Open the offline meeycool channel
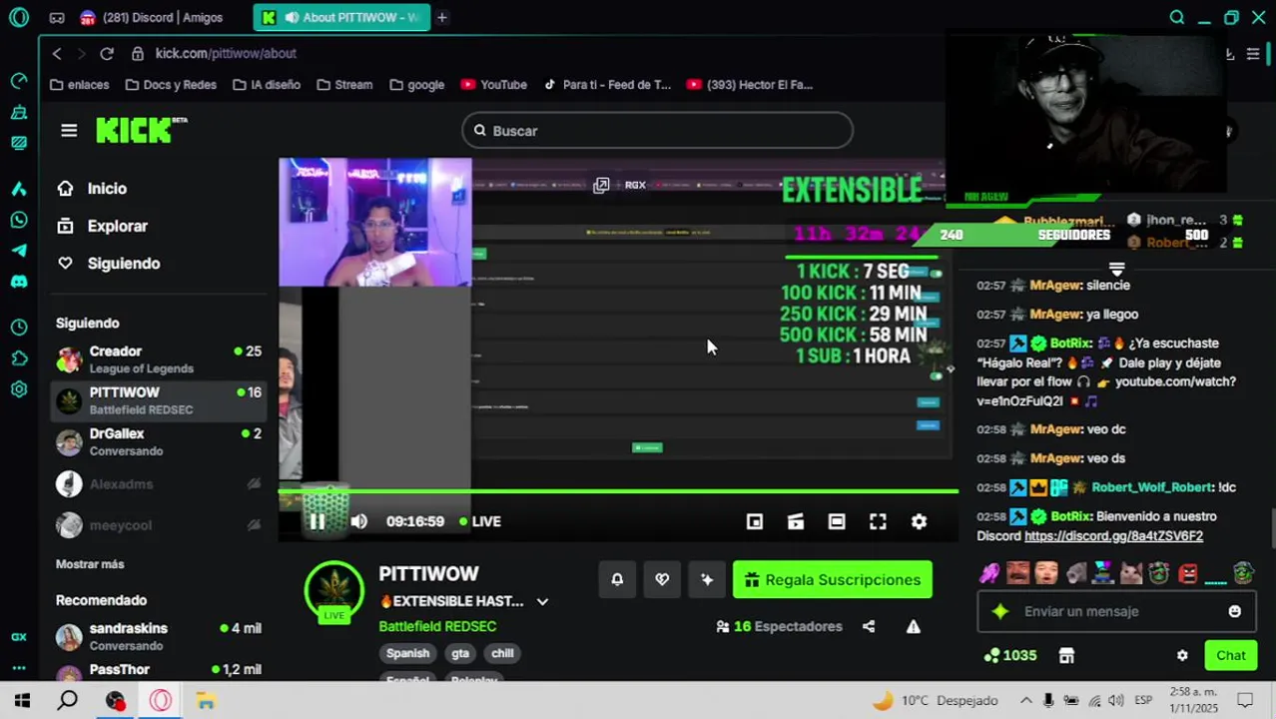The image size is (1276, 719). [158, 525]
